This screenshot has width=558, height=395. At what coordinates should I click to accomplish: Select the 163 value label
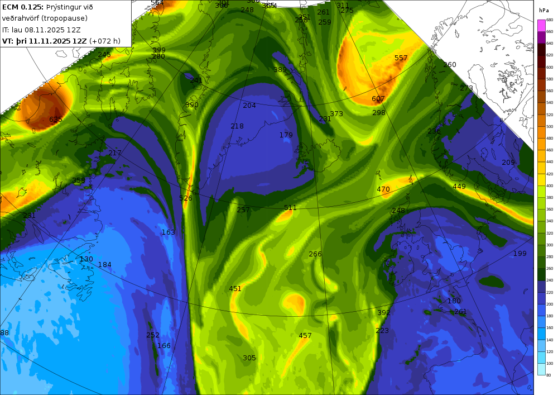169,232
